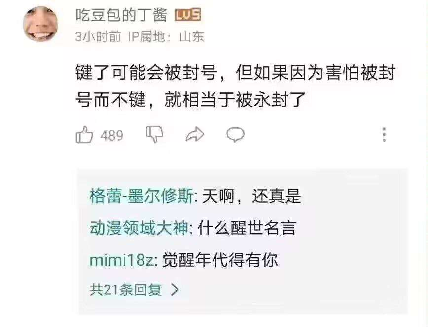Open the three-dot more options menu

point(384,134)
